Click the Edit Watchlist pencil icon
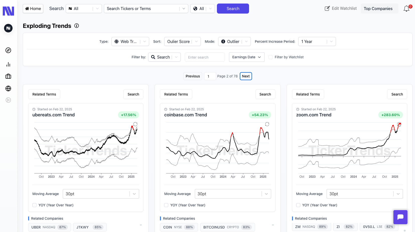The width and height of the screenshot is (415, 232). (327, 9)
